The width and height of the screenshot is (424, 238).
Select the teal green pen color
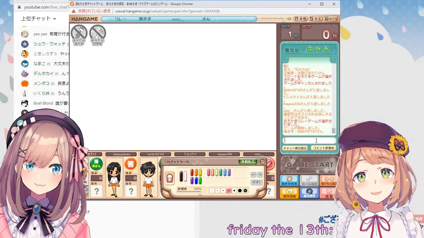coord(221,173)
